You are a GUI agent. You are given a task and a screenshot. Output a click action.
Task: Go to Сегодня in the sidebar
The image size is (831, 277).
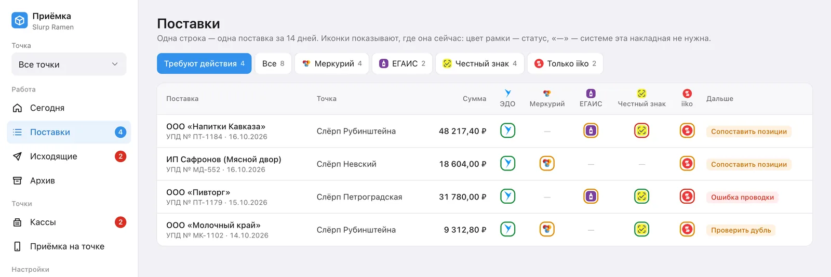tap(69, 108)
